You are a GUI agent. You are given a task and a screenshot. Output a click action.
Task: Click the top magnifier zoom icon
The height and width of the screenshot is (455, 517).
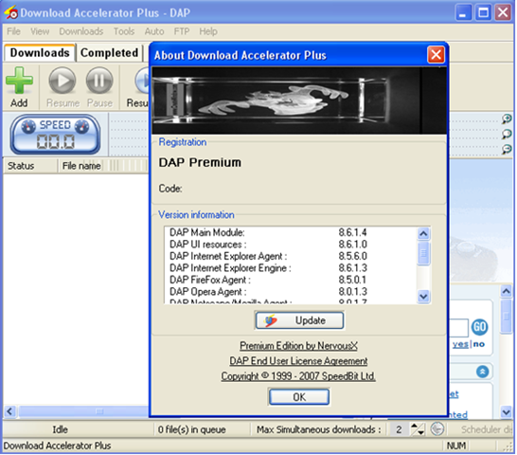[x=507, y=118]
